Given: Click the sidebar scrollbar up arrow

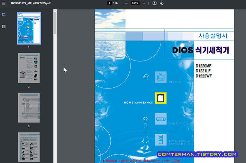Looking at the screenshot, I should point(55,10).
